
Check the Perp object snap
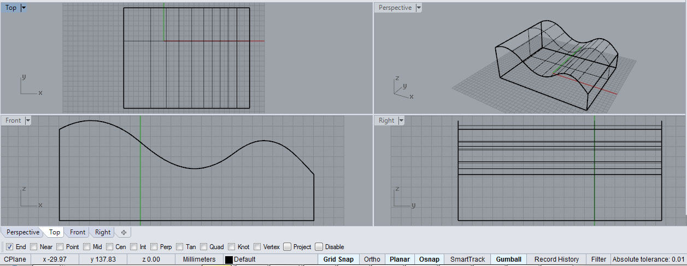[x=154, y=247]
